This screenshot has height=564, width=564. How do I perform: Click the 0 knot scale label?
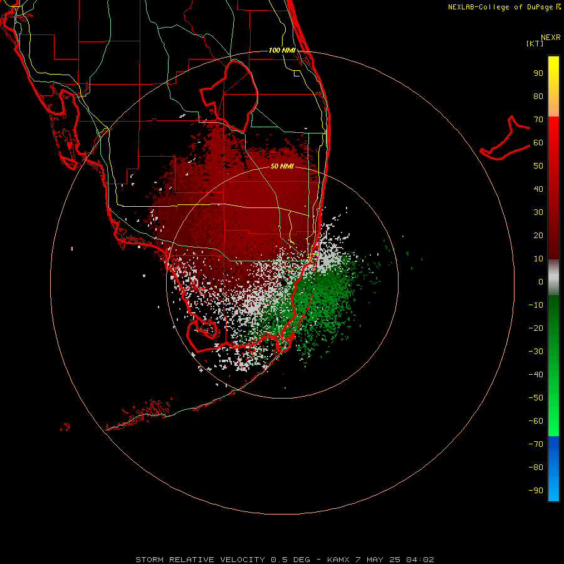(541, 281)
